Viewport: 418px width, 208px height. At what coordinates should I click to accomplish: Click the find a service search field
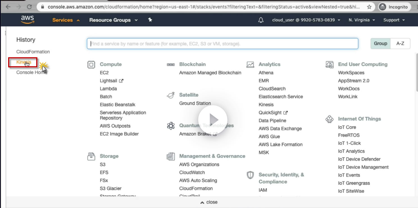pos(222,44)
